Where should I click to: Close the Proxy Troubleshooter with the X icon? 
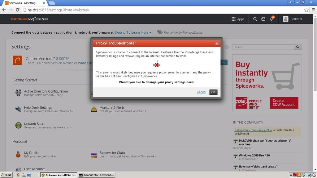pos(217,43)
